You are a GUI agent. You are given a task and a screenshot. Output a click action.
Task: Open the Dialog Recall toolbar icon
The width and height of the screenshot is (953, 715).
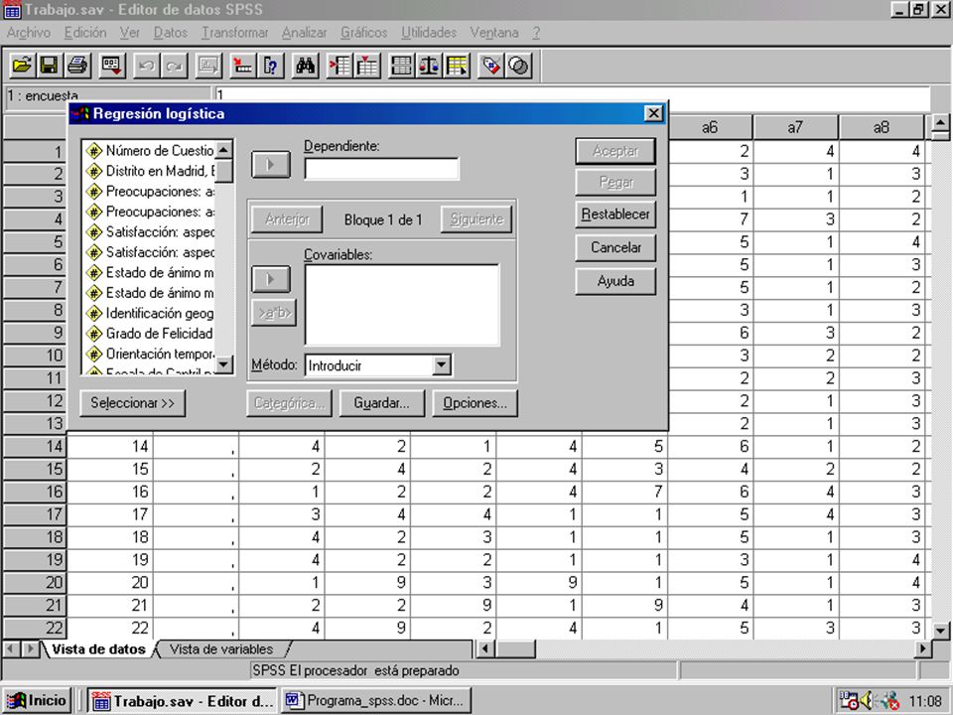point(112,66)
